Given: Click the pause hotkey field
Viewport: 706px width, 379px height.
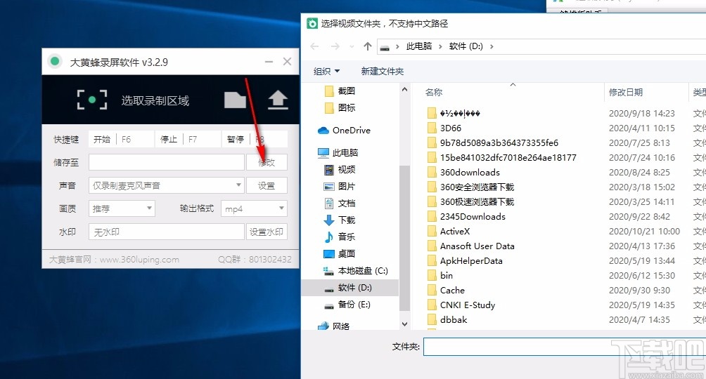Looking at the screenshot, I should tap(255, 140).
